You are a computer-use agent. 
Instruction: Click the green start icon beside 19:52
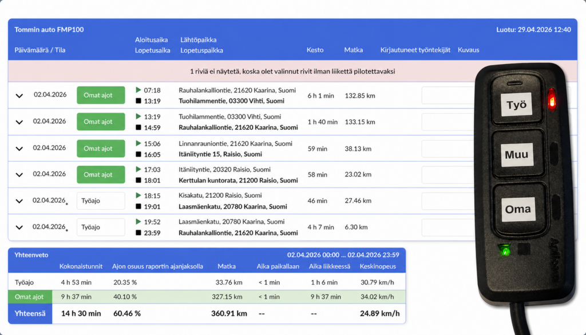pyautogui.click(x=138, y=222)
